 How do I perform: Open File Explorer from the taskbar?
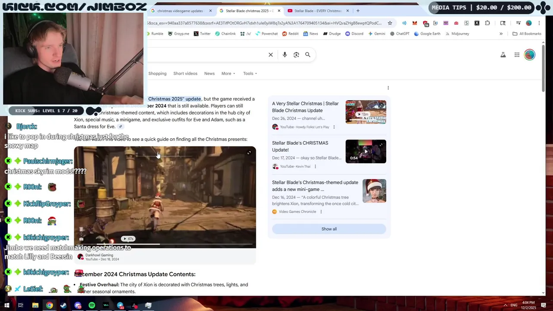(35, 305)
